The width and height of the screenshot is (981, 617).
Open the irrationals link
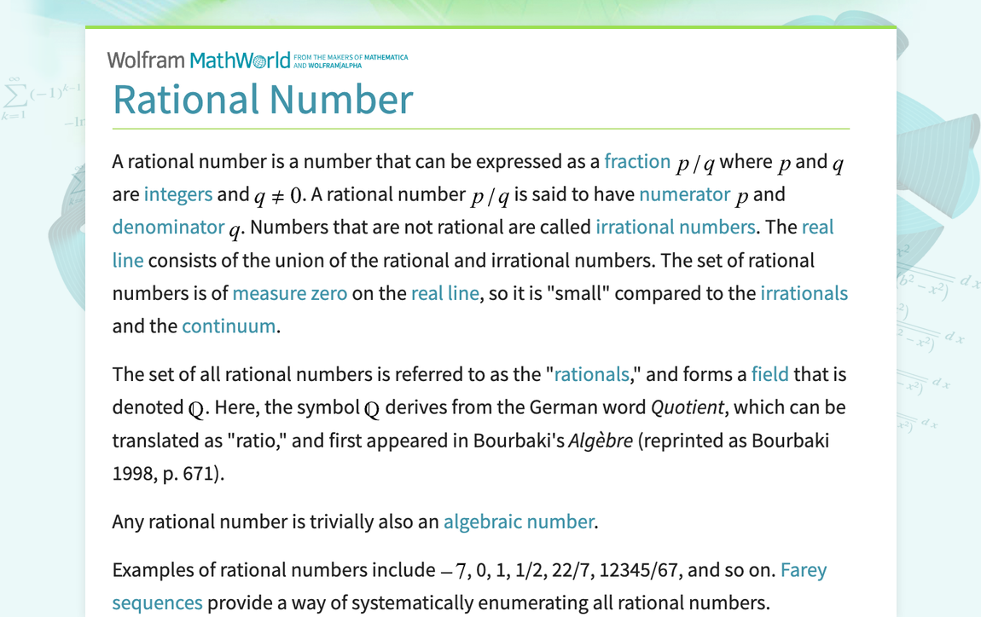(804, 292)
